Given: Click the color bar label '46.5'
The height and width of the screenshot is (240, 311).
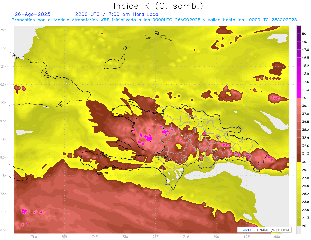Looking at the screenshot, I should click(305, 57).
